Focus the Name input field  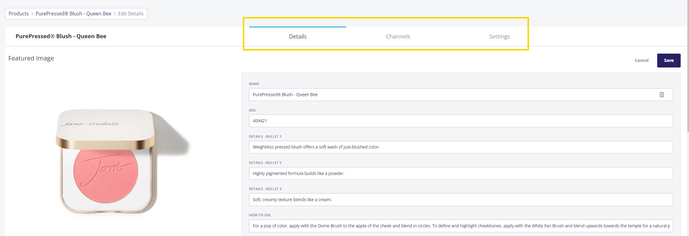point(461,95)
